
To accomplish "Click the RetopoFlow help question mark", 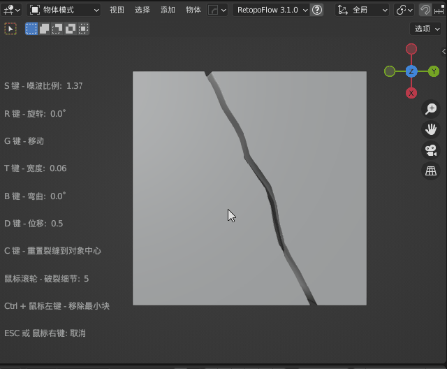I will pos(317,10).
